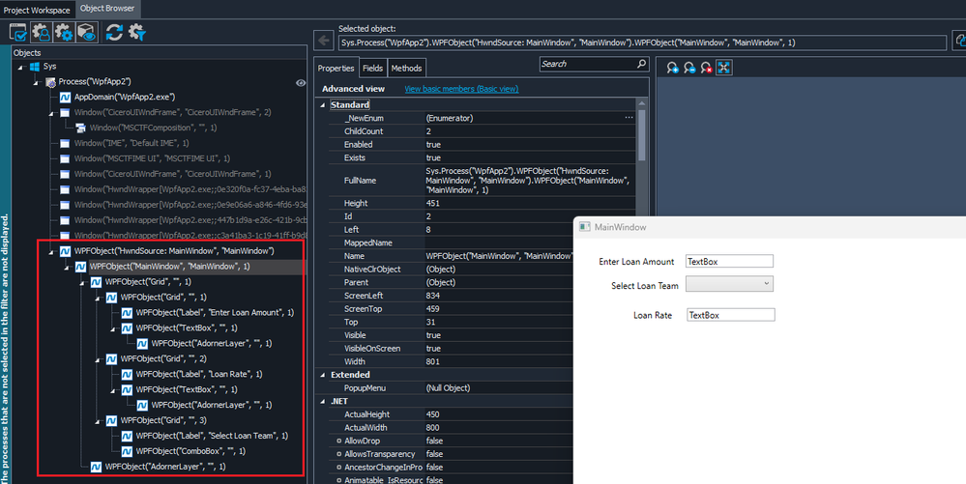Click the back arrow beside Selected object
This screenshot has height=484, width=966.
tap(324, 42)
